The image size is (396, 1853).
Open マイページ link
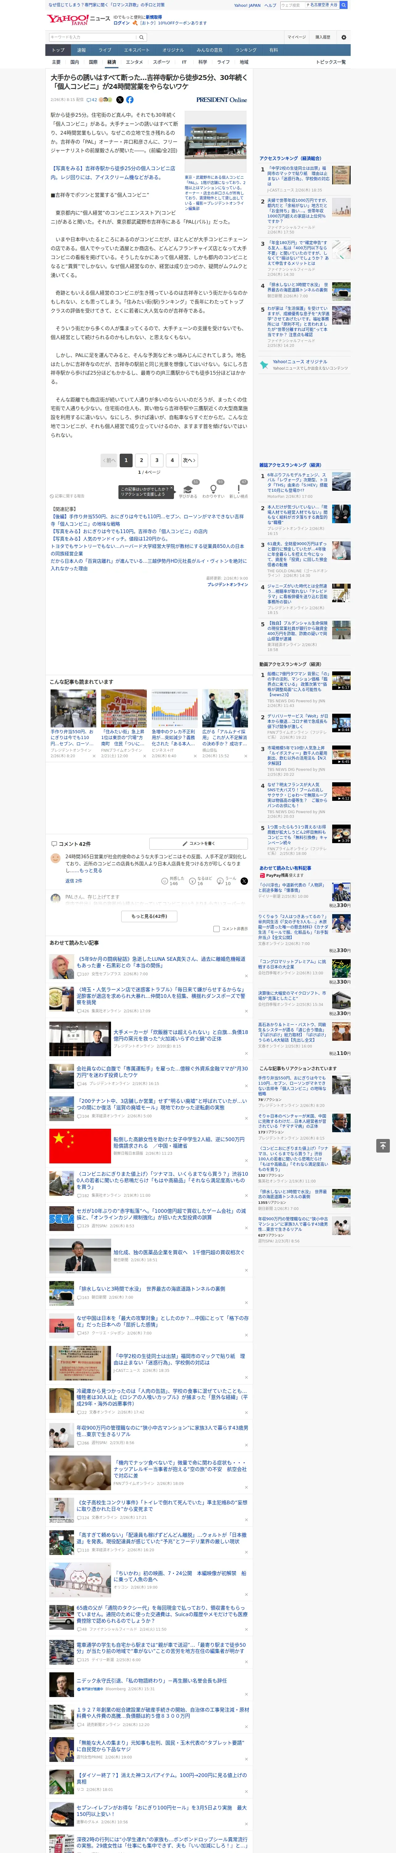(x=297, y=37)
